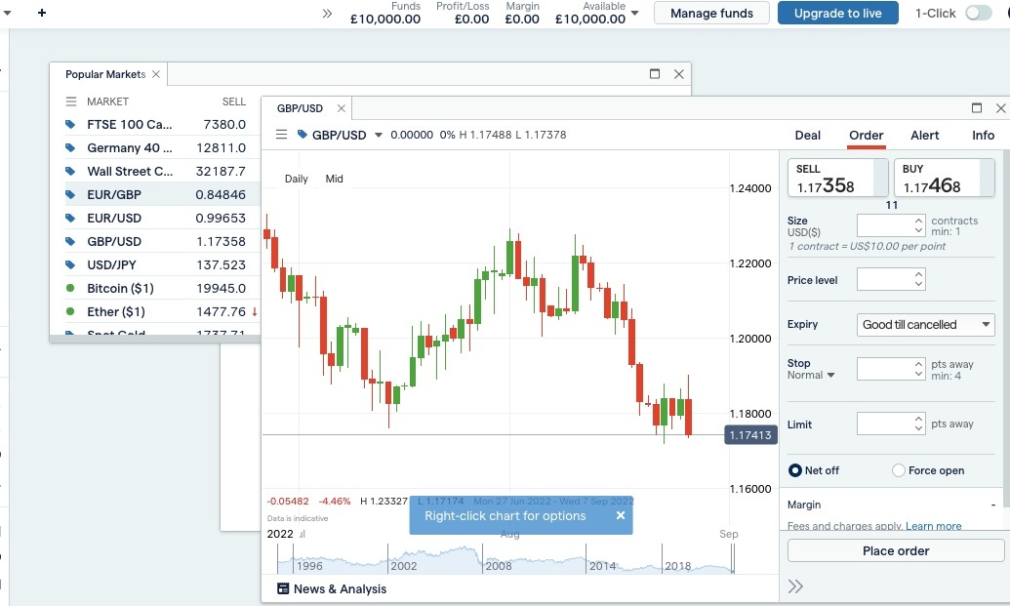Open the GBP/USD chart hamburger menu

281,135
